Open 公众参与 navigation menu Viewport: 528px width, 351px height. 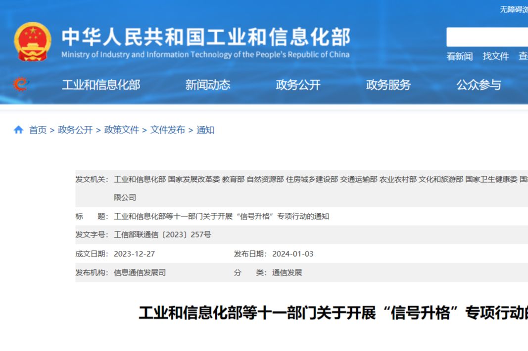479,85
